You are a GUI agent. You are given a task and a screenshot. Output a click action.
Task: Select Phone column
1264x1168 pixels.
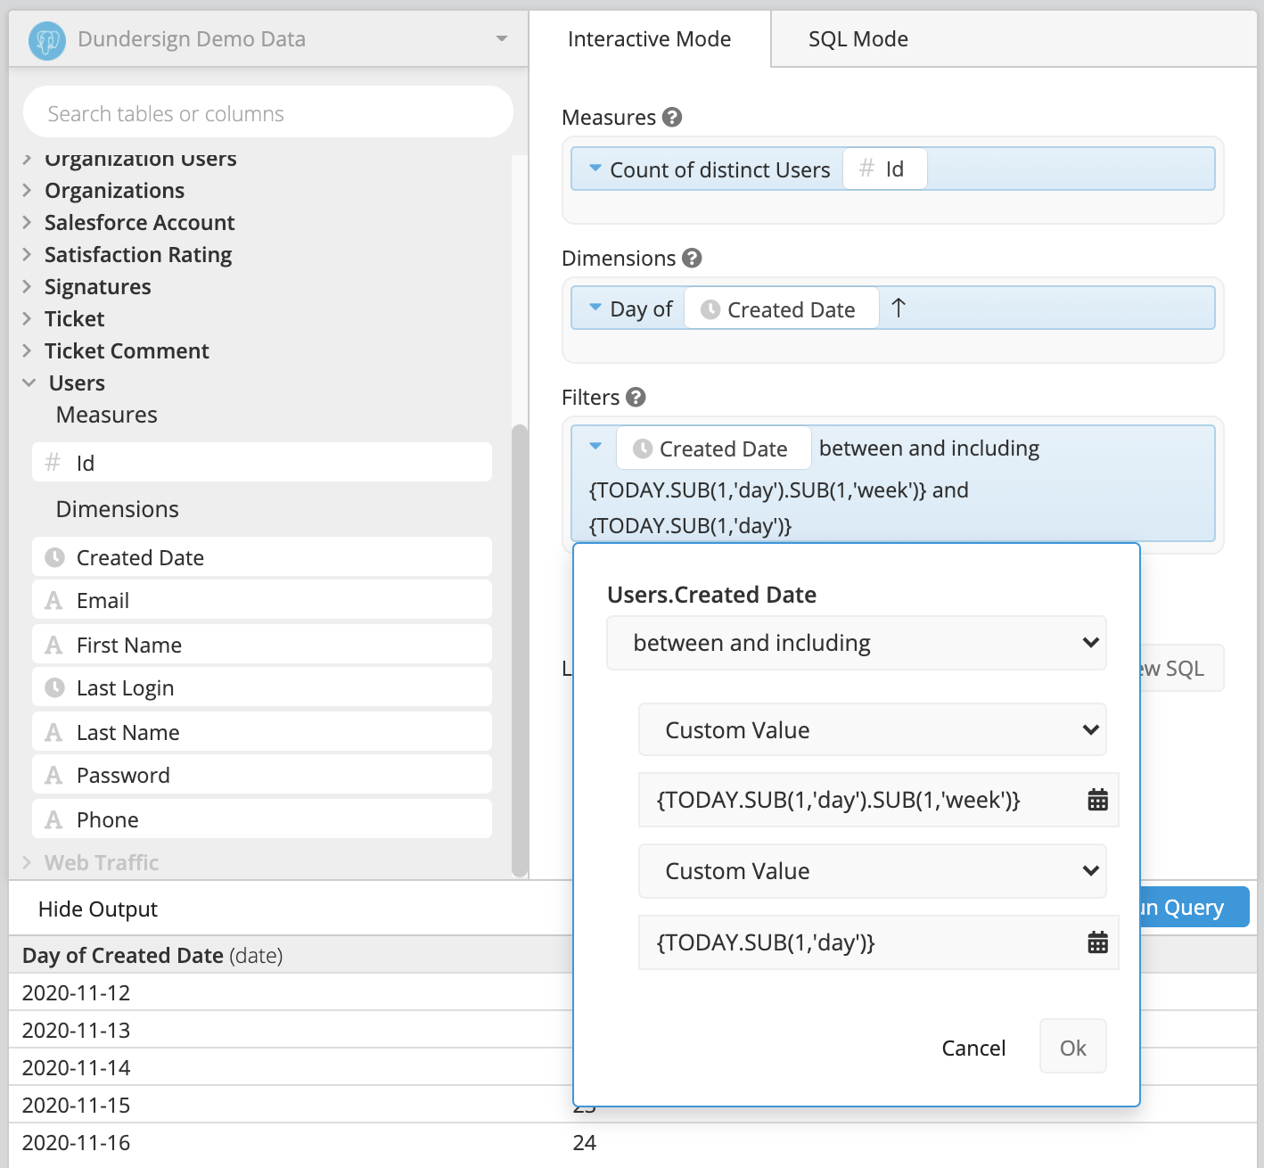click(x=262, y=819)
